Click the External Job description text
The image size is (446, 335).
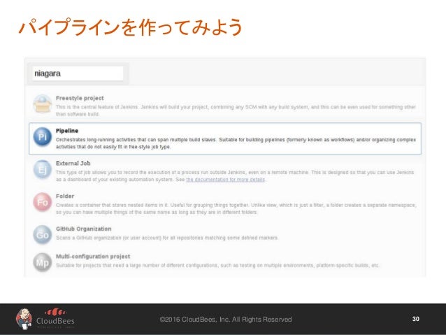[x=235, y=176]
